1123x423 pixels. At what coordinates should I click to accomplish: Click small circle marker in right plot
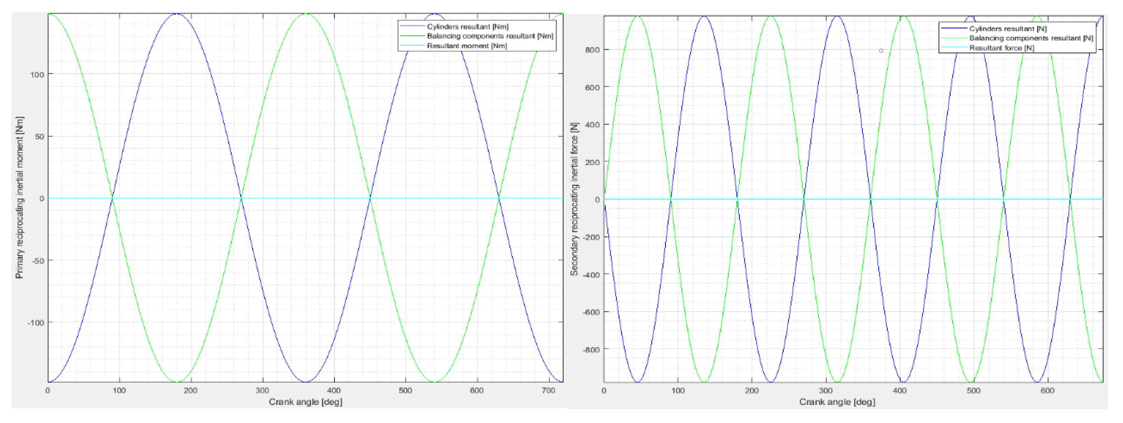point(881,51)
